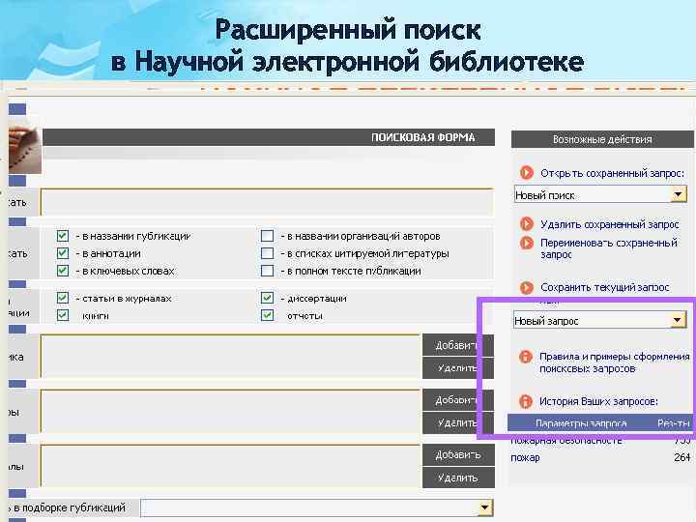
Task: Click 'История Ваших запросов' link
Action: [598, 401]
